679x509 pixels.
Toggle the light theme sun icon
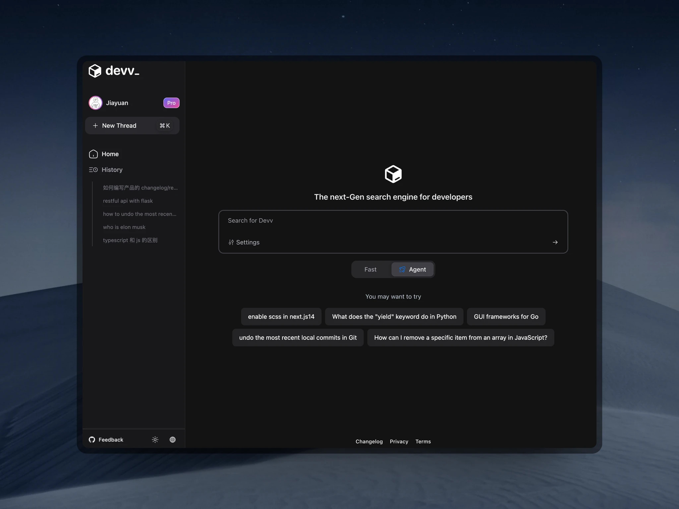(155, 439)
